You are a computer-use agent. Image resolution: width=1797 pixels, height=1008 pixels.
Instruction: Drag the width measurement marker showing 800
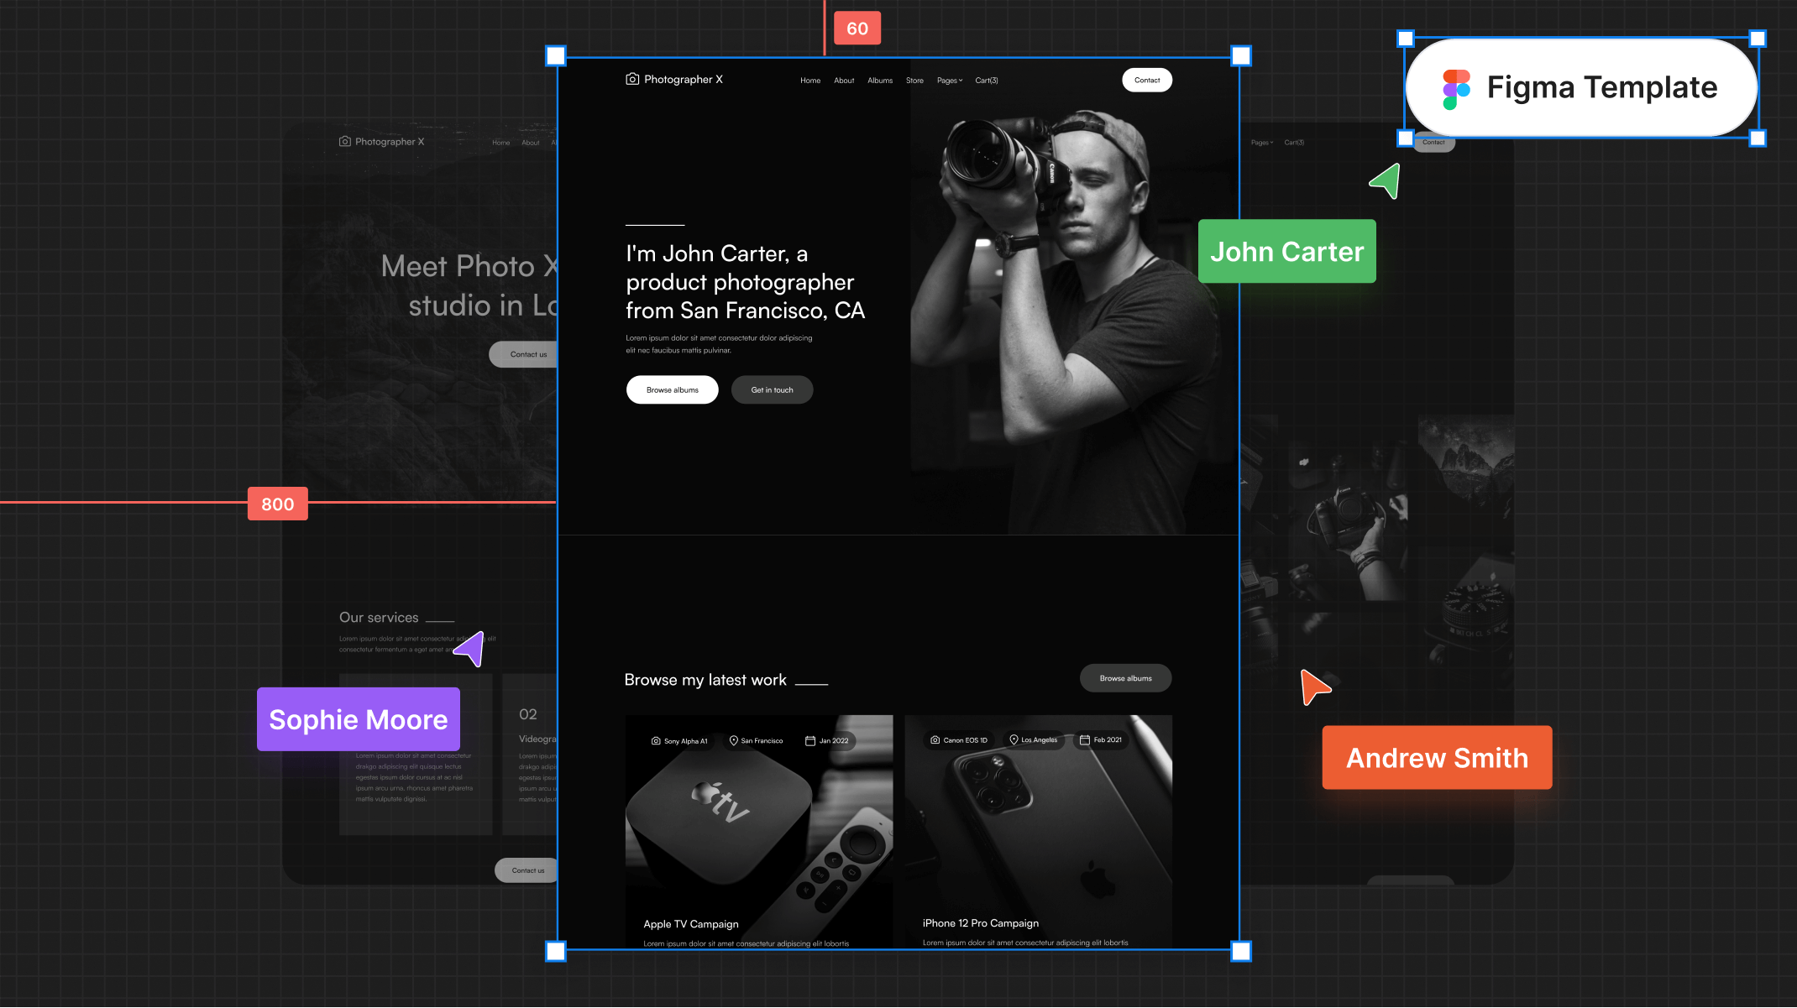coord(278,504)
